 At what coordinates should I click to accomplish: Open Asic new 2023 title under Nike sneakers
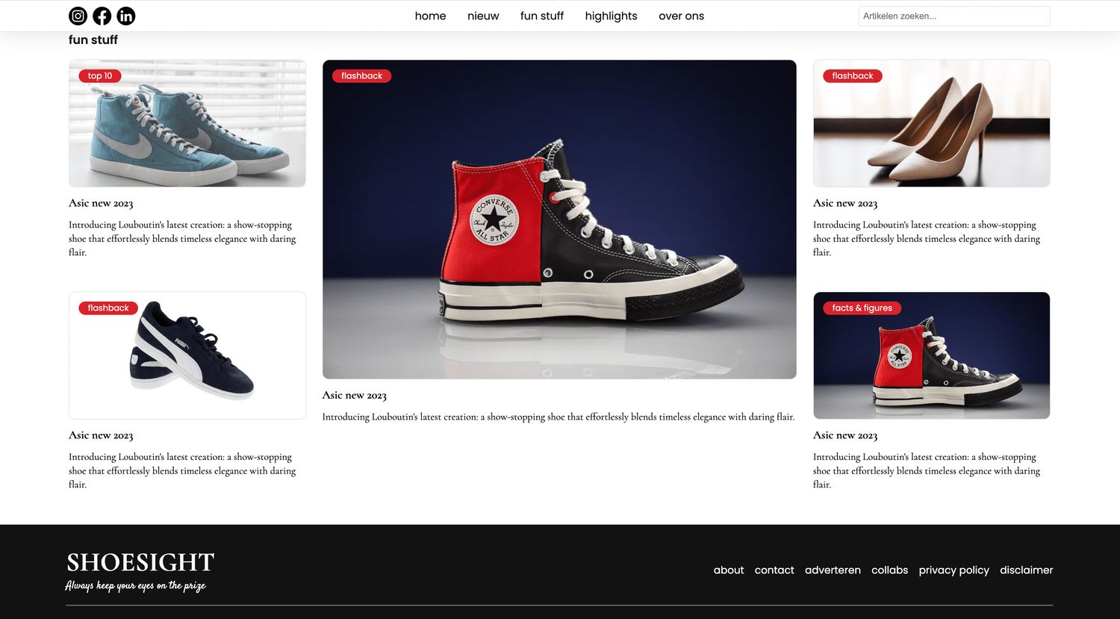coord(101,203)
